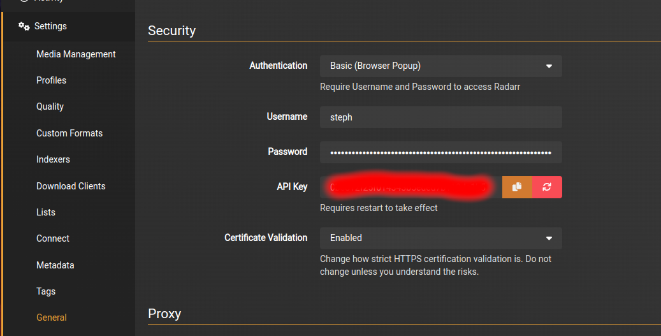Select the Connect settings entry
This screenshot has width=661, height=336.
pos(53,238)
